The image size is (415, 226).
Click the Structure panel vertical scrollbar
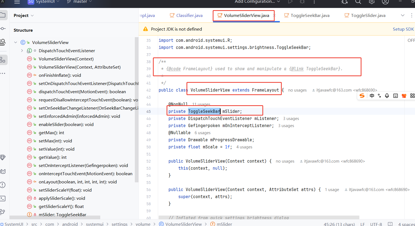tap(137, 109)
